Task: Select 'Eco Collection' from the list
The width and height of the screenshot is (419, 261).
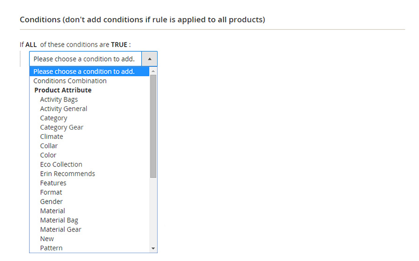Action: 61,165
